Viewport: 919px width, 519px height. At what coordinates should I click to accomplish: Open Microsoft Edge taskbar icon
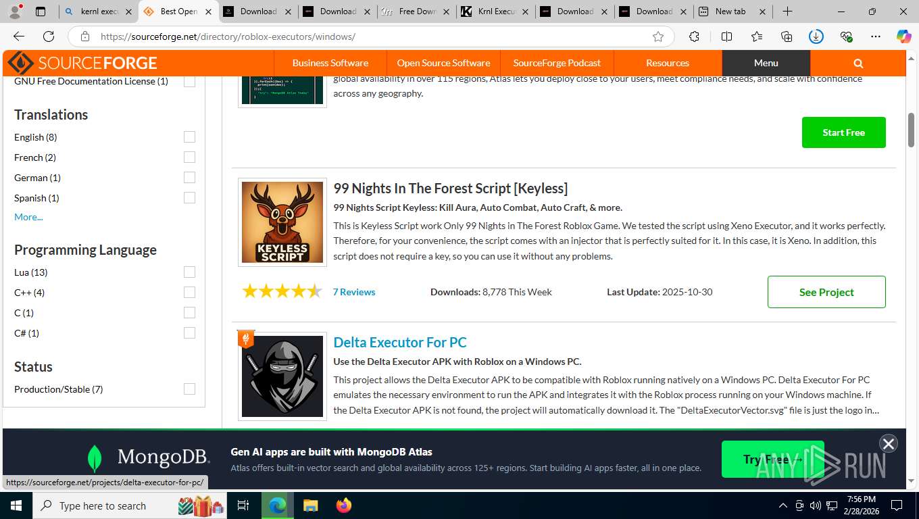point(277,505)
